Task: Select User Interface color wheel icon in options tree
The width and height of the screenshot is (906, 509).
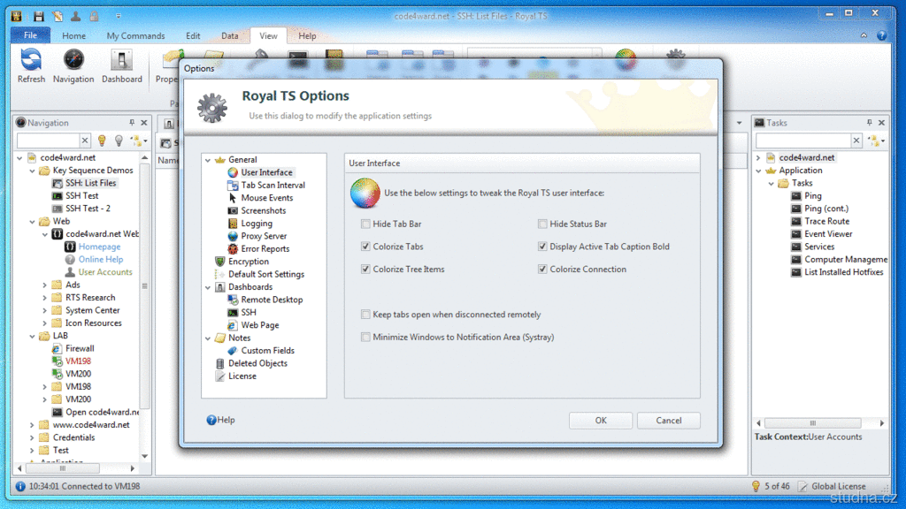Action: pyautogui.click(x=233, y=172)
